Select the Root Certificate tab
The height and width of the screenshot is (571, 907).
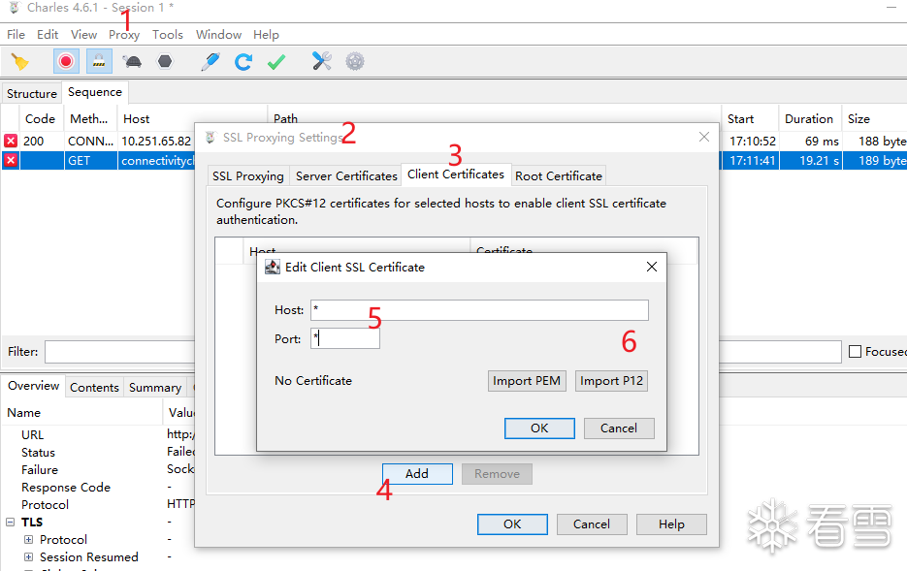(559, 176)
